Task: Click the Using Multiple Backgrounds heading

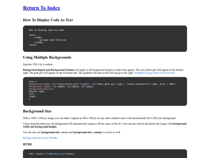Action: click(47, 57)
